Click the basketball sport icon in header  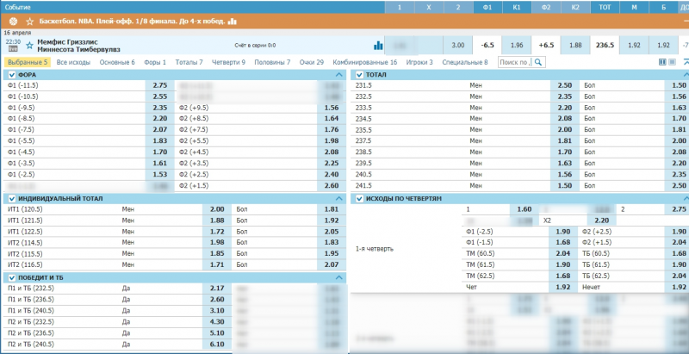pos(12,20)
